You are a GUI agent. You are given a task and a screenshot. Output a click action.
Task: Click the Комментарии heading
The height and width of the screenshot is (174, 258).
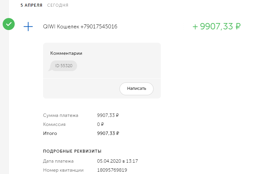click(66, 53)
